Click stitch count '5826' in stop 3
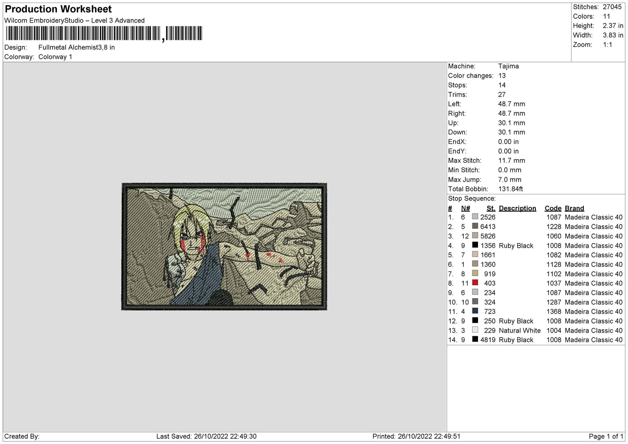Screen dimensions: 628x444 point(488,236)
